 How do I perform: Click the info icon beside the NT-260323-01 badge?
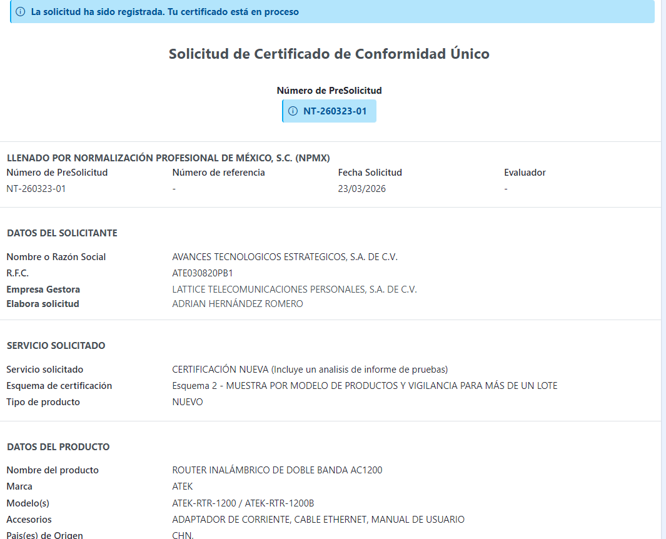point(293,111)
